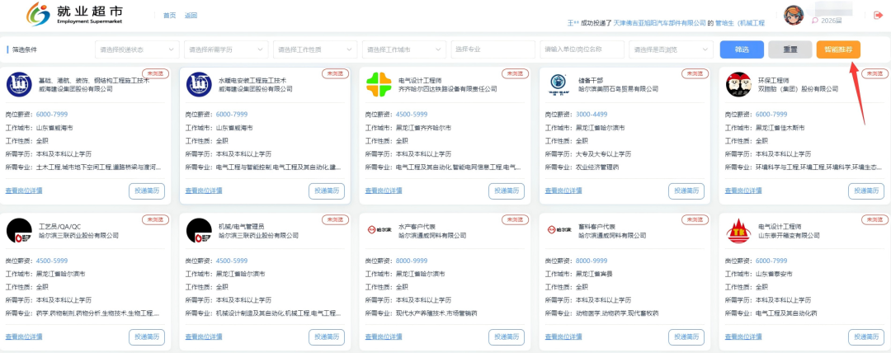This screenshot has height=353, width=891.
Task: Click the logo on the 储备干部 card
Action: (559, 84)
